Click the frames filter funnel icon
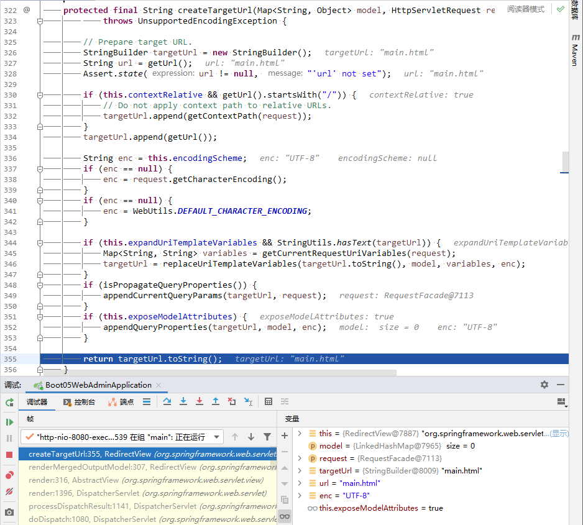The height and width of the screenshot is (525, 583). [x=267, y=437]
